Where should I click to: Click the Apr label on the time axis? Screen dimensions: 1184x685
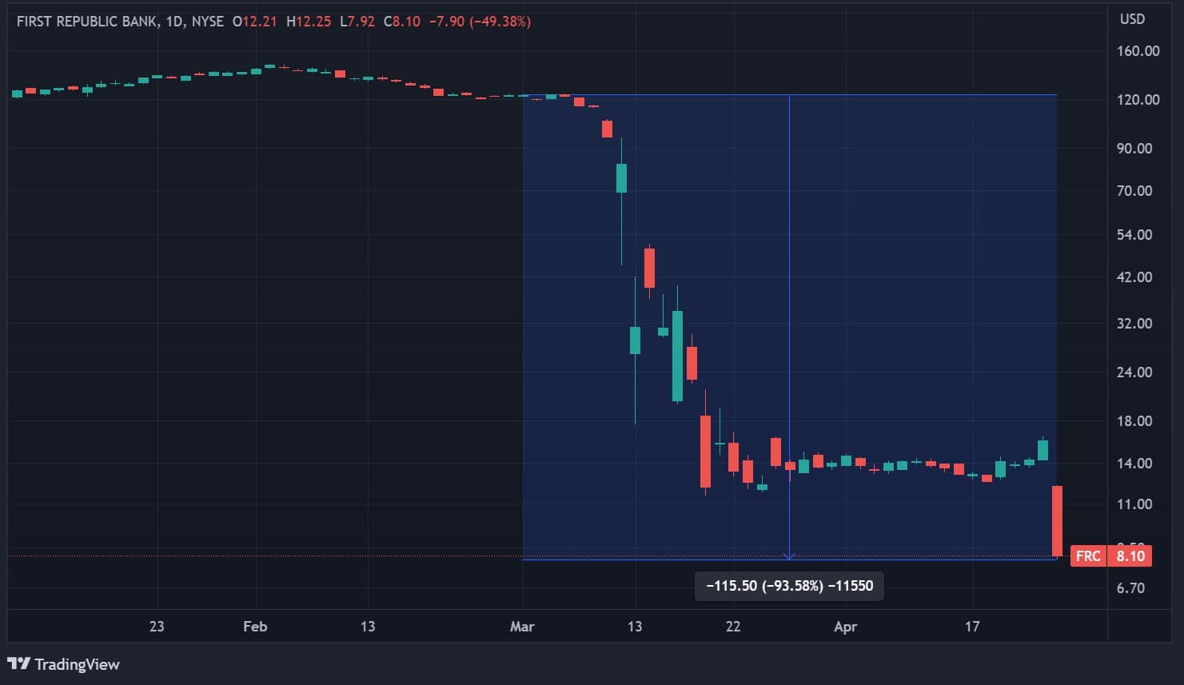(845, 627)
